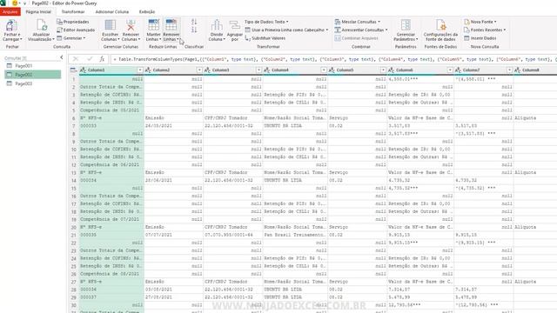557x313 pixels.
Task: Confirm the formula with the check mark
Action: point(90,59)
